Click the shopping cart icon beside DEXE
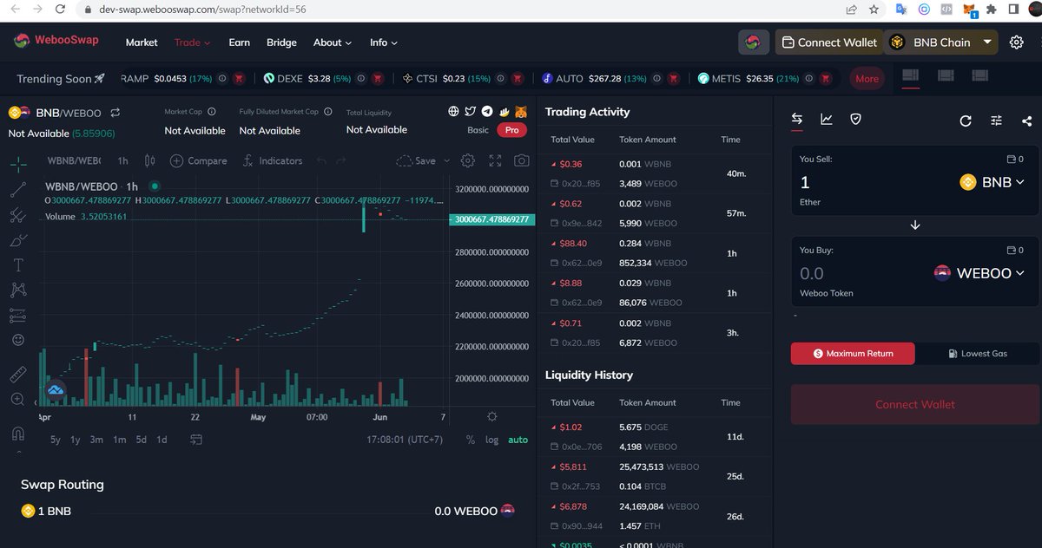This screenshot has width=1042, height=548. pyautogui.click(x=377, y=78)
